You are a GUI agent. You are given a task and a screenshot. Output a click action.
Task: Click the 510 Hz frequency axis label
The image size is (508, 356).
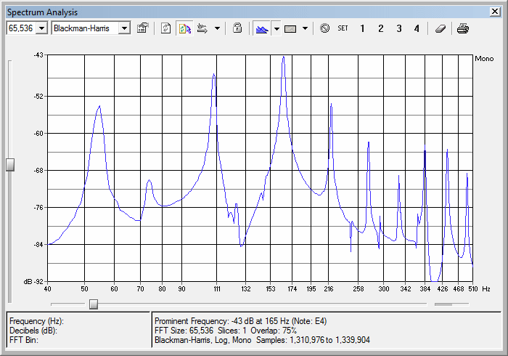pyautogui.click(x=473, y=289)
